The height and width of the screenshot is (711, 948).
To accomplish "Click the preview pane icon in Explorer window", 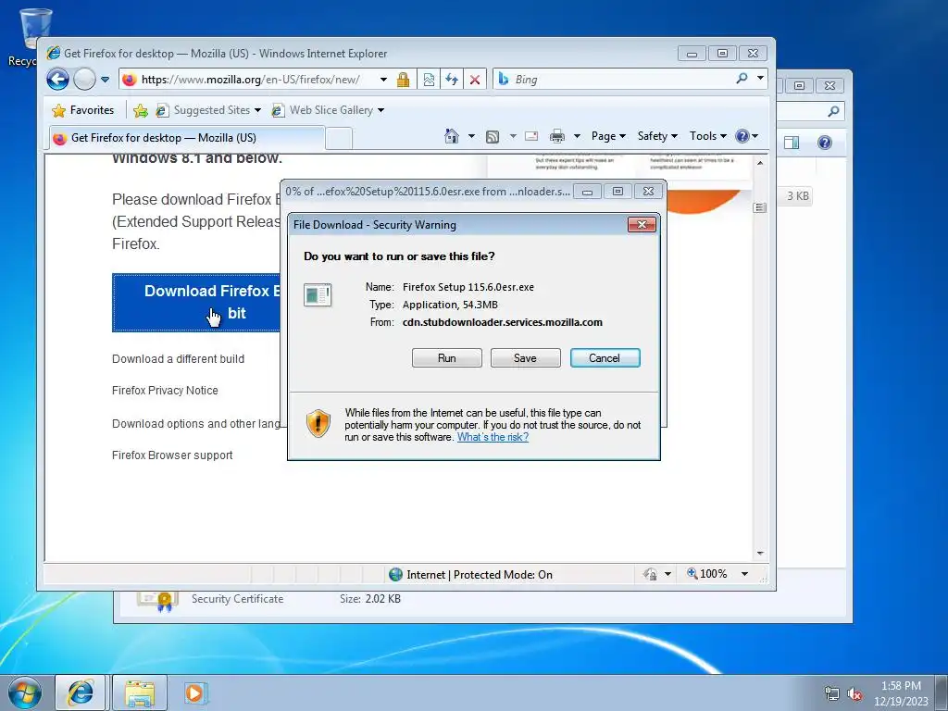I will 792,143.
